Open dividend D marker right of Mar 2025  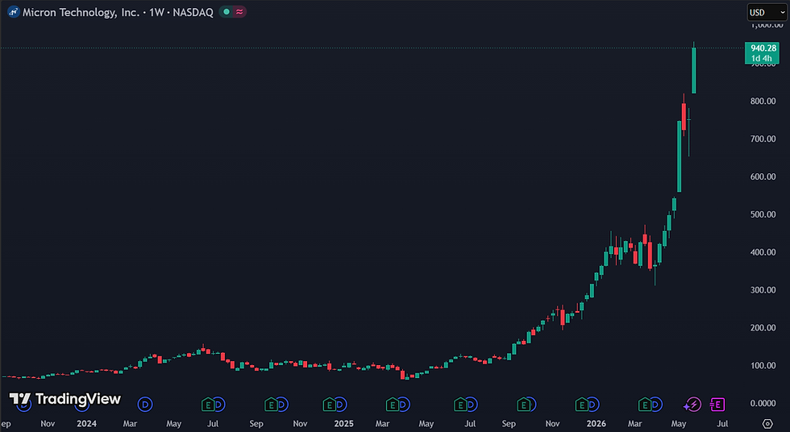[403, 404]
